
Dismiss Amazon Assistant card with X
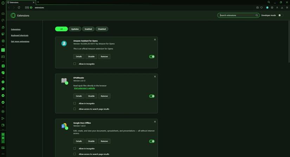tap(155, 40)
